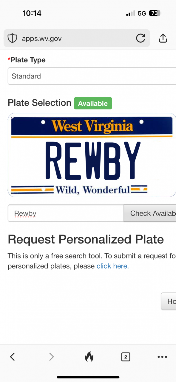Tap the West Virginia REWBY plate preview
The width and height of the screenshot is (176, 382).
tap(92, 155)
